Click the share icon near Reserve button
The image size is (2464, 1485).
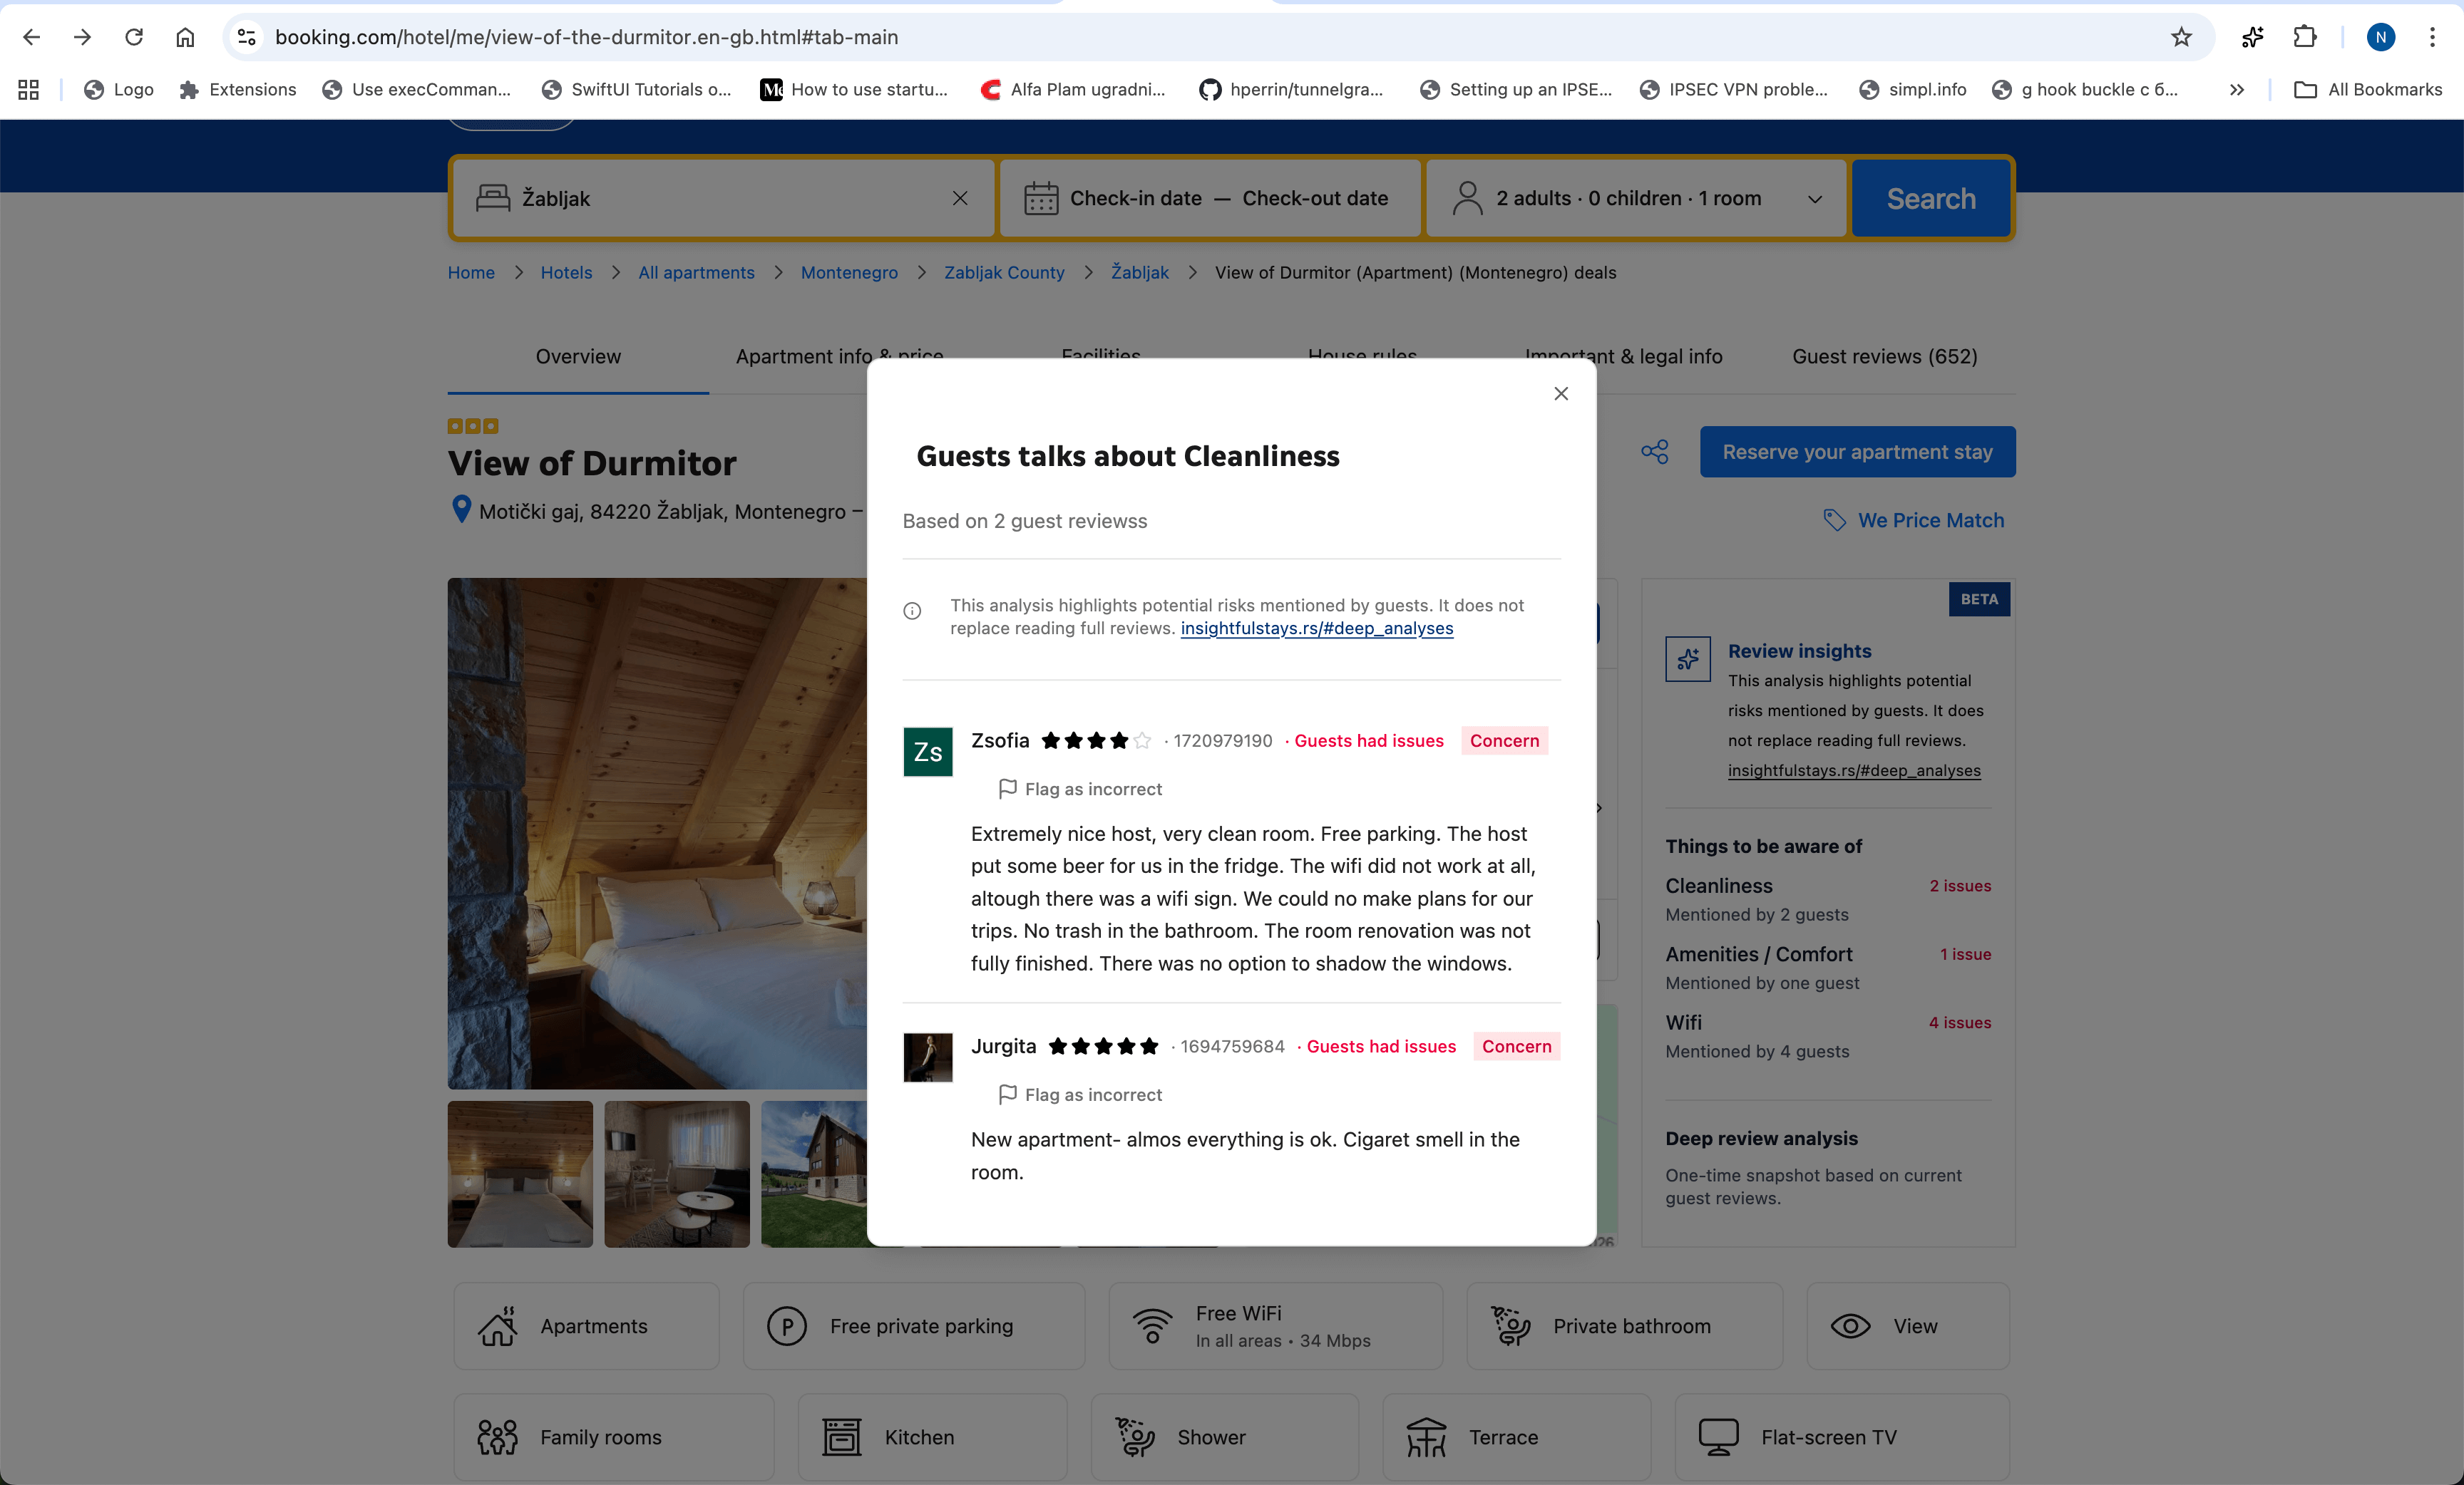(1654, 452)
